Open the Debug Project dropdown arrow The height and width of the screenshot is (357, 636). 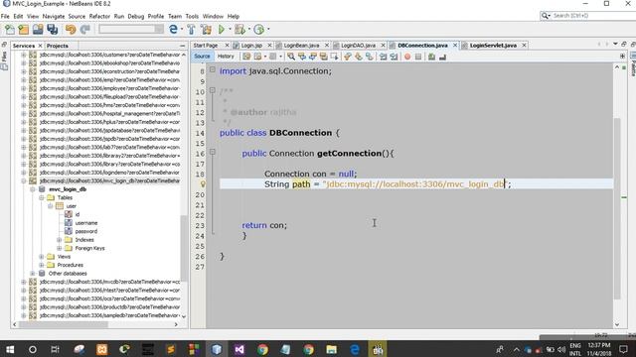click(x=248, y=29)
